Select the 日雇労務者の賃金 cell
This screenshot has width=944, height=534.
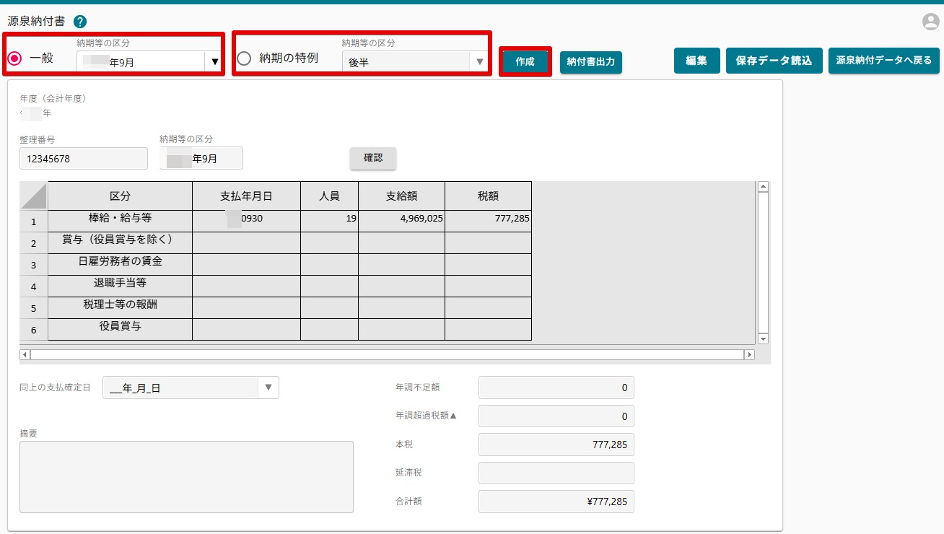coord(121,264)
